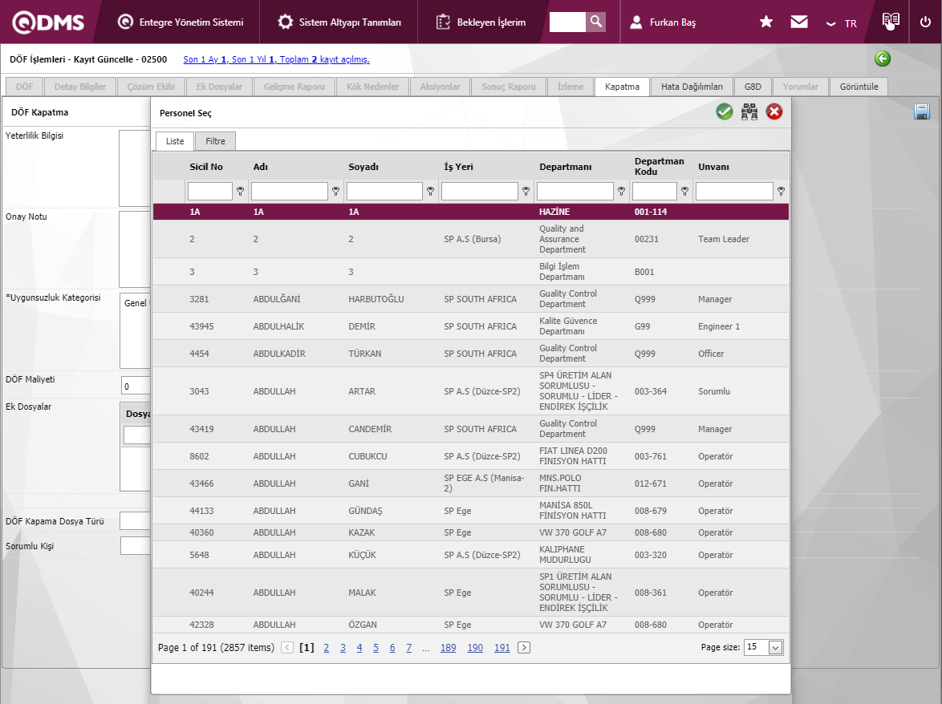Click the Soyadı filter input field
This screenshot has width=942, height=704.
384,192
